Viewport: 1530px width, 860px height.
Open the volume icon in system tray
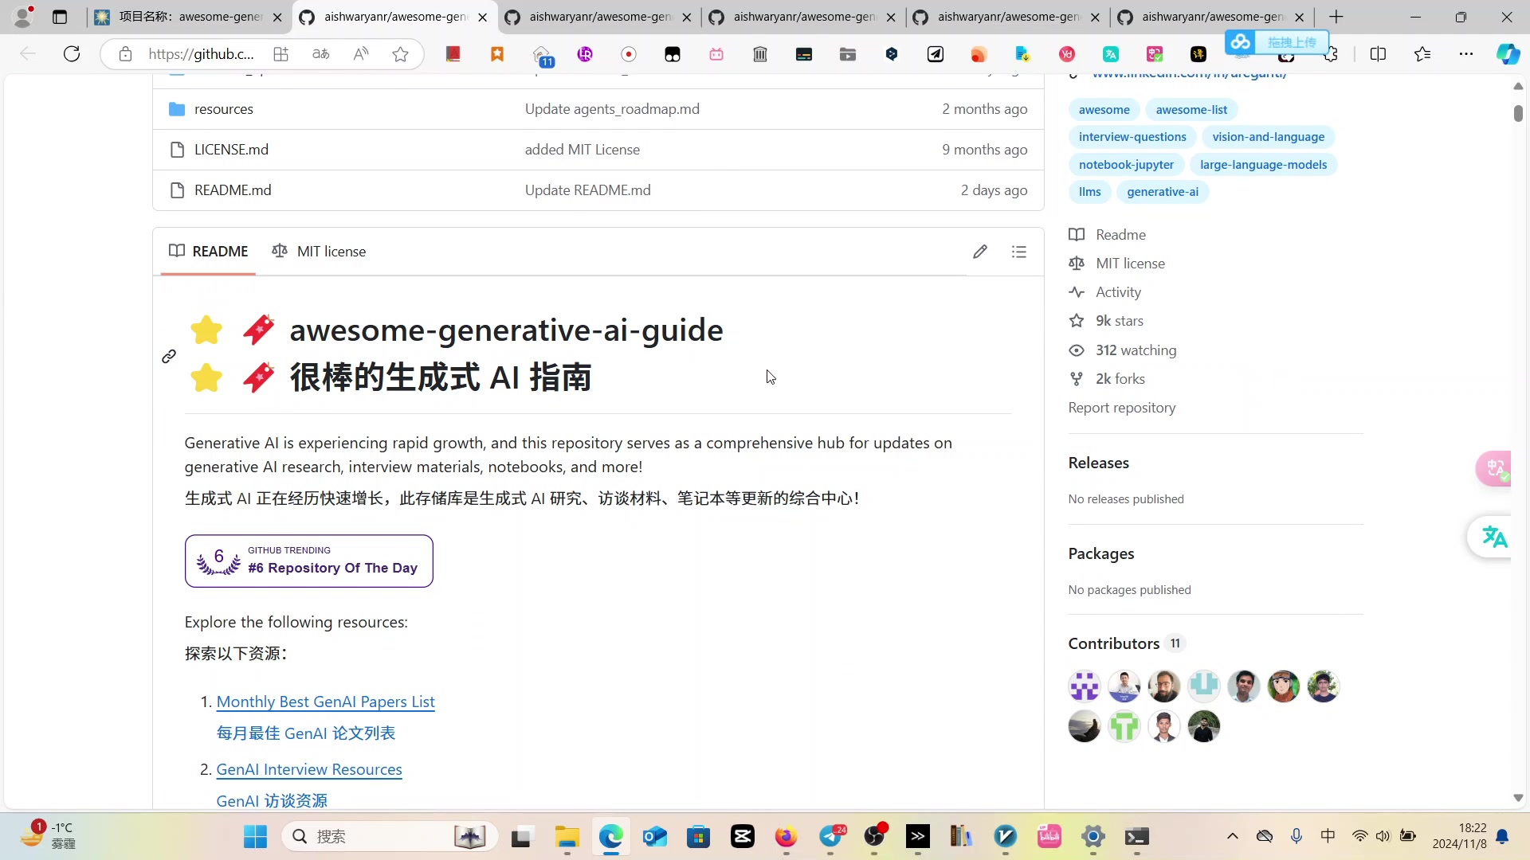(1383, 836)
